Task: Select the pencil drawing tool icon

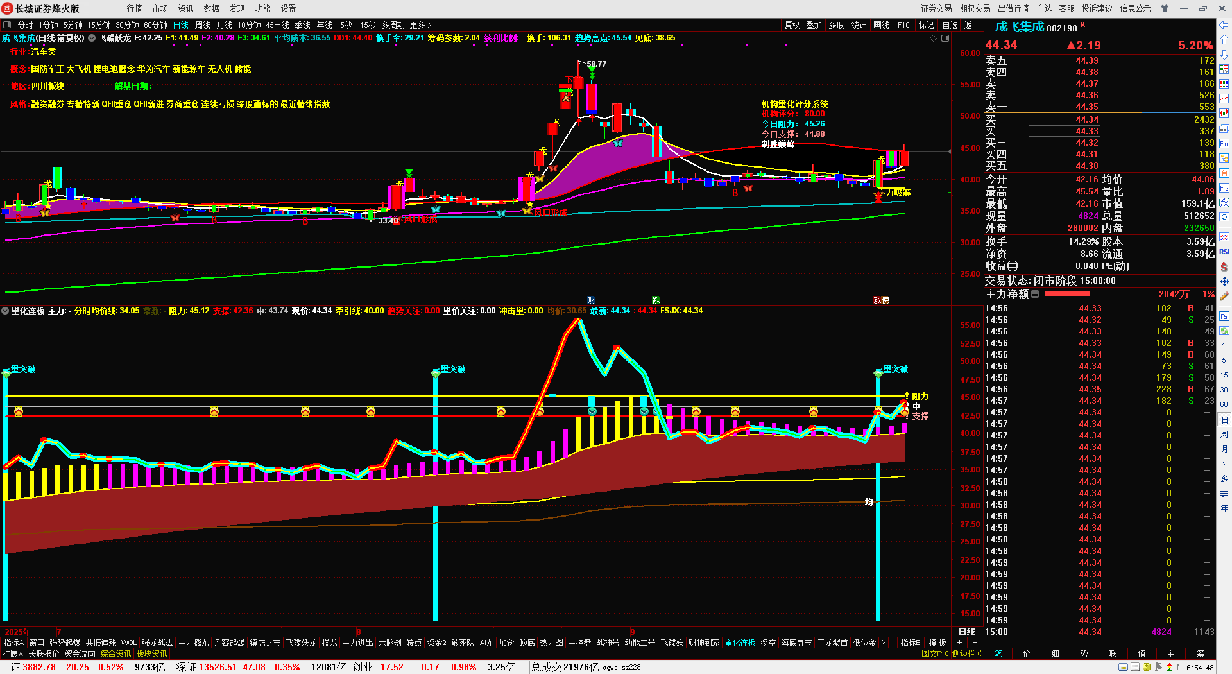Action: click(1224, 297)
